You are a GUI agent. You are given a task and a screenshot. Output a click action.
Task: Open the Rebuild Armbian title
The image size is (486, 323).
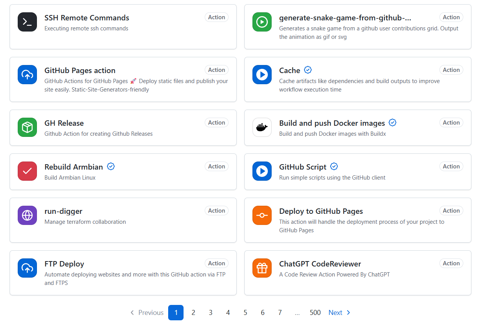(74, 167)
